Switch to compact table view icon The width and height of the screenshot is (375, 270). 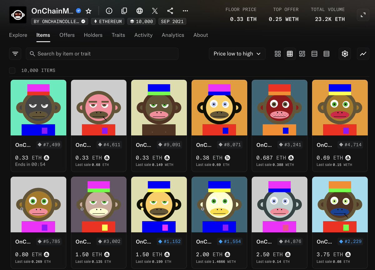point(327,54)
